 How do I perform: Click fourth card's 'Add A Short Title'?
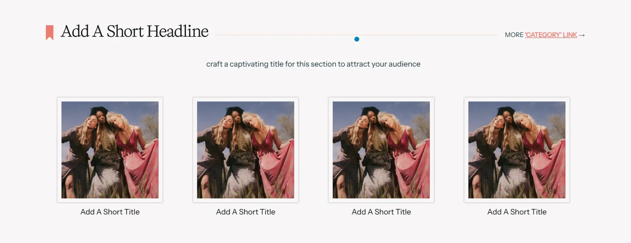pyautogui.click(x=517, y=212)
